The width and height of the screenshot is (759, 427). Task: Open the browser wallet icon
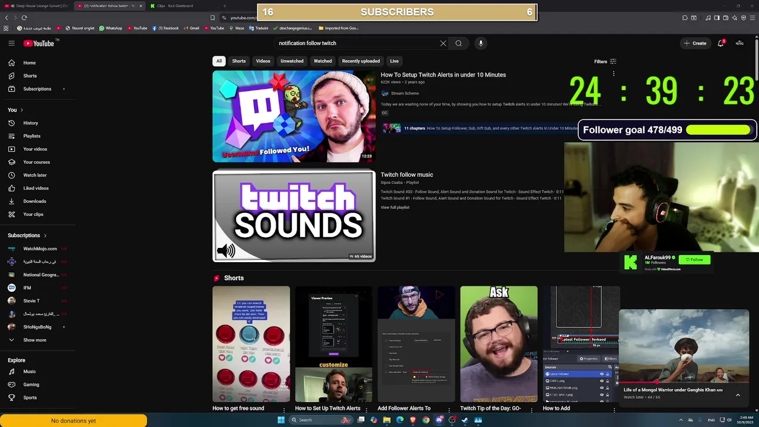[726, 18]
